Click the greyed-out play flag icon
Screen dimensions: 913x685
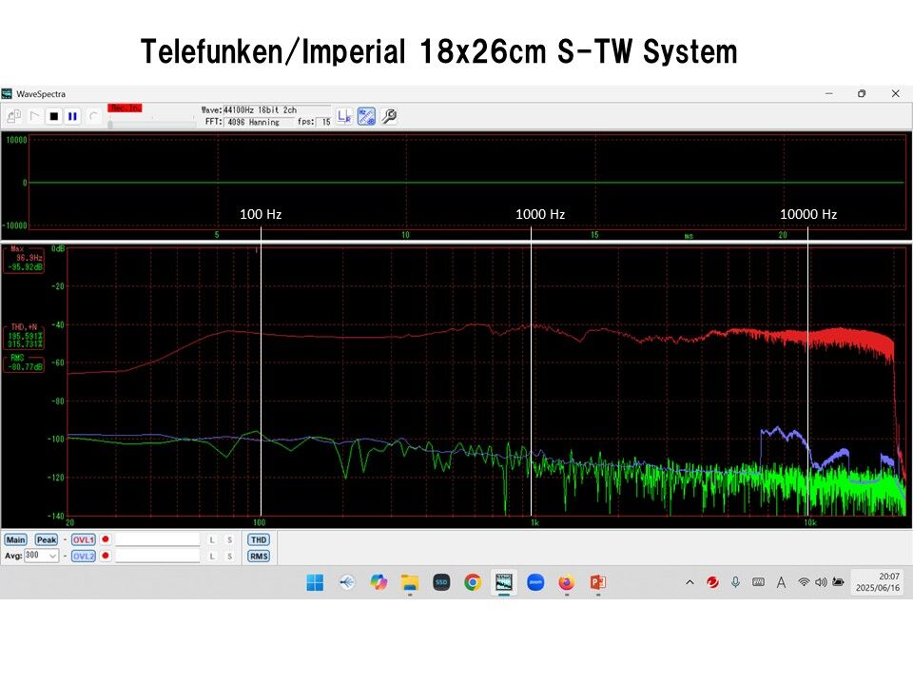[35, 116]
